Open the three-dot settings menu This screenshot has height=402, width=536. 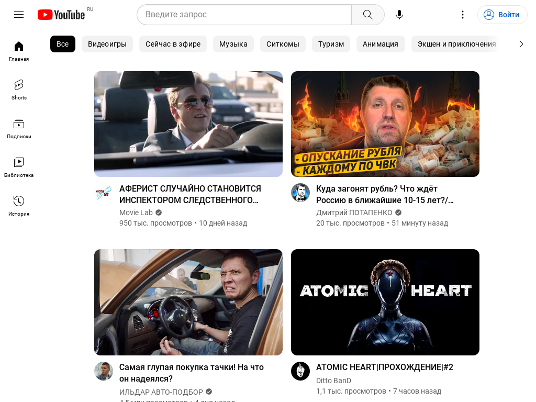point(463,15)
